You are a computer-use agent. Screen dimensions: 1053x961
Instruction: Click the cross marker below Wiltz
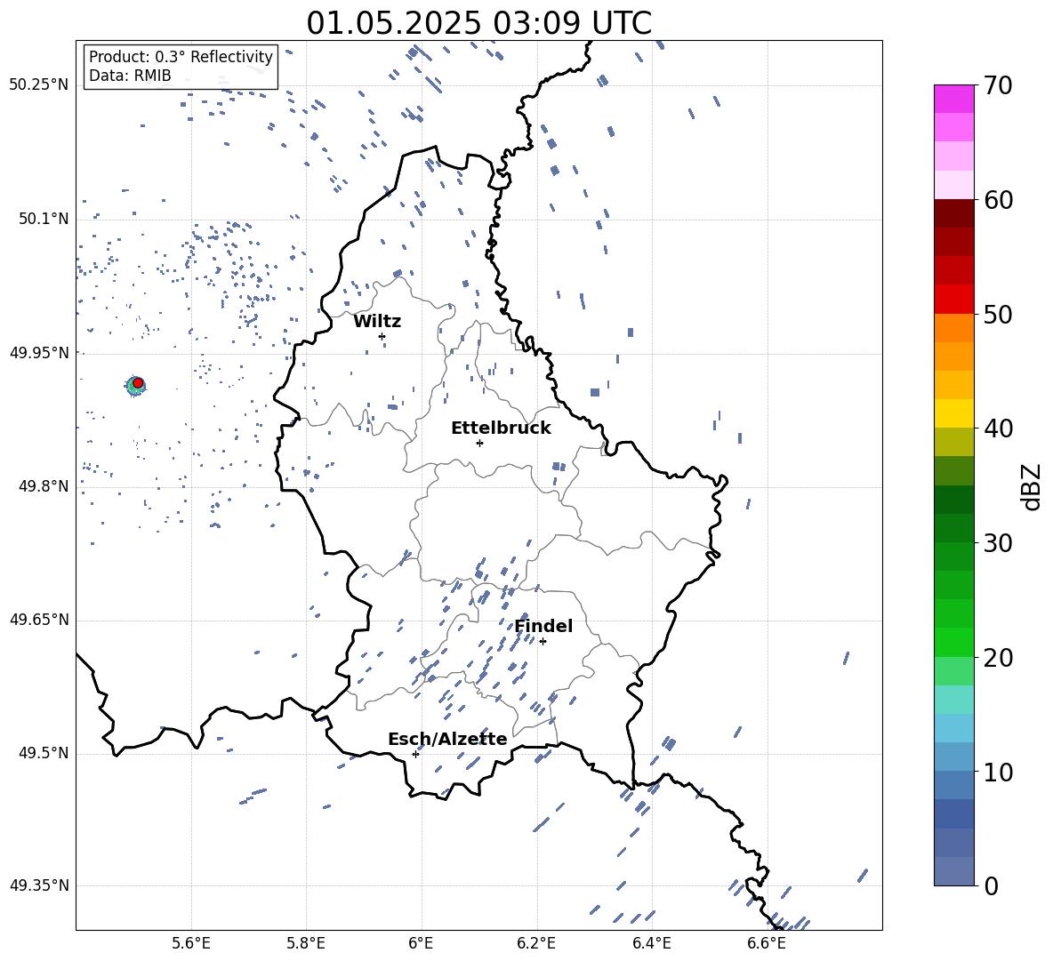pos(382,336)
